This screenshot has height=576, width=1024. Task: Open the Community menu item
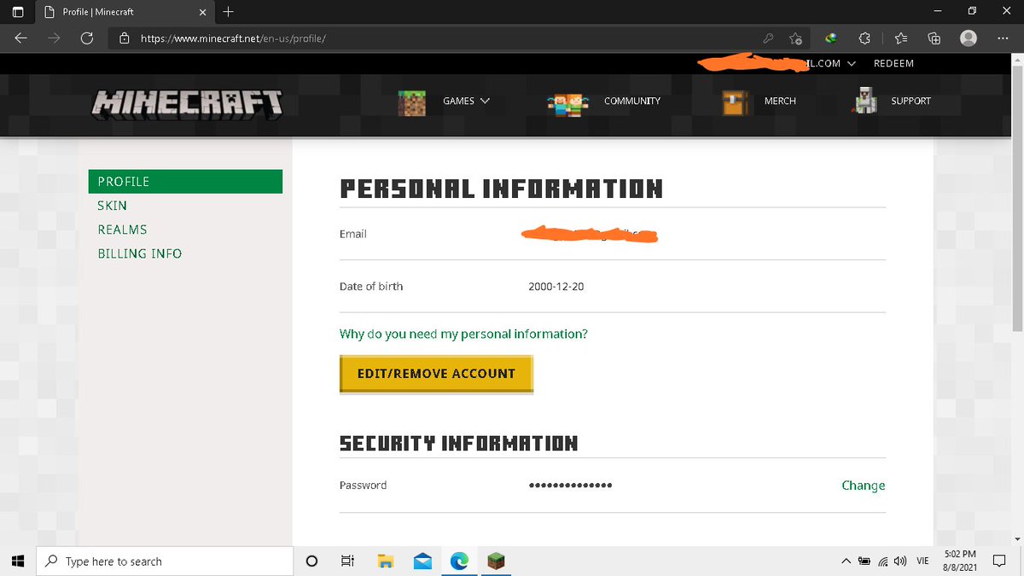point(632,101)
